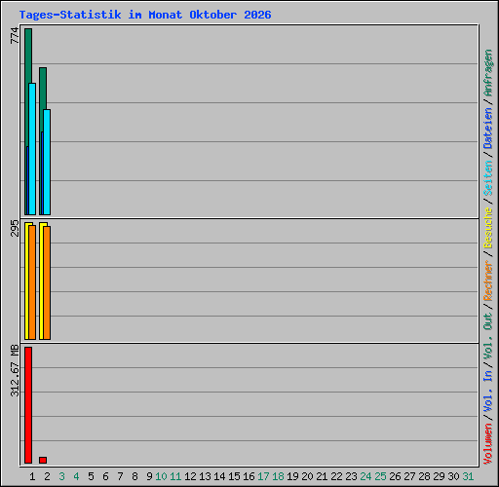This screenshot has width=499, height=487.
Task: Click green day 11 on the x-axis
Action: coord(175,476)
